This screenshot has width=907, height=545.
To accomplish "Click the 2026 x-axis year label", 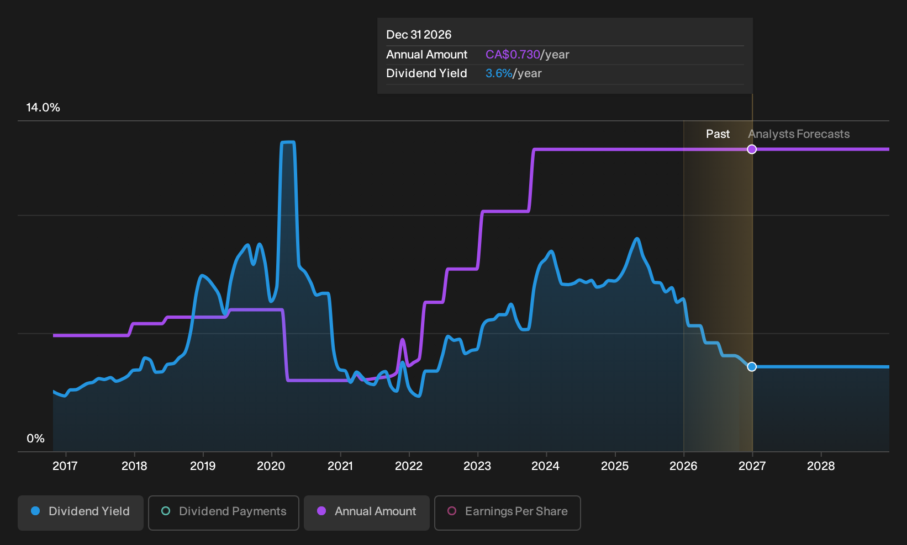I will tap(683, 466).
